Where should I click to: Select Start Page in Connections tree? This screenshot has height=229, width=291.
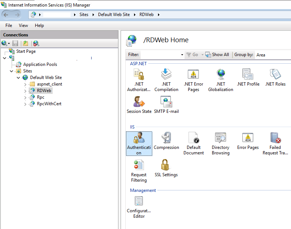(26, 51)
